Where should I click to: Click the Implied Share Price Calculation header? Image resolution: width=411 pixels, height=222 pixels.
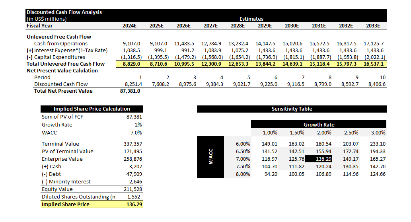92,109
